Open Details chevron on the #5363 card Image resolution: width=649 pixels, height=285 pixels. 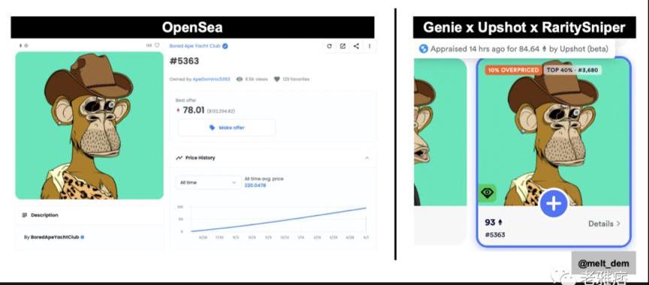604,223
